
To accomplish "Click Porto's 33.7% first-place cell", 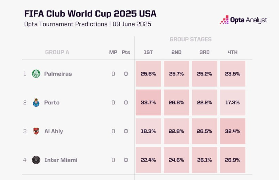I will [x=148, y=102].
